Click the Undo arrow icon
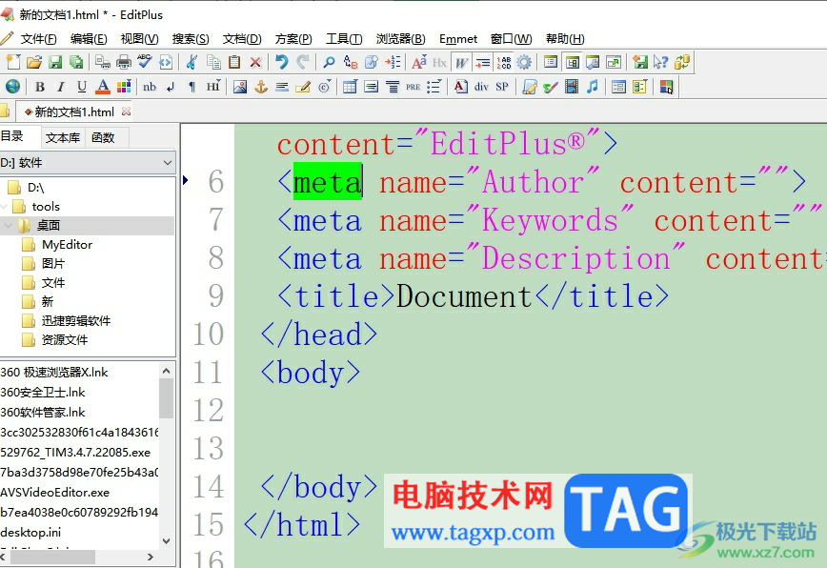 (282, 62)
